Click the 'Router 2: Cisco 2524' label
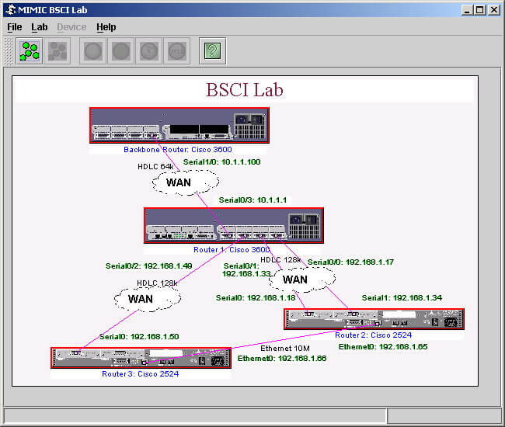This screenshot has height=427, width=505. [x=373, y=335]
